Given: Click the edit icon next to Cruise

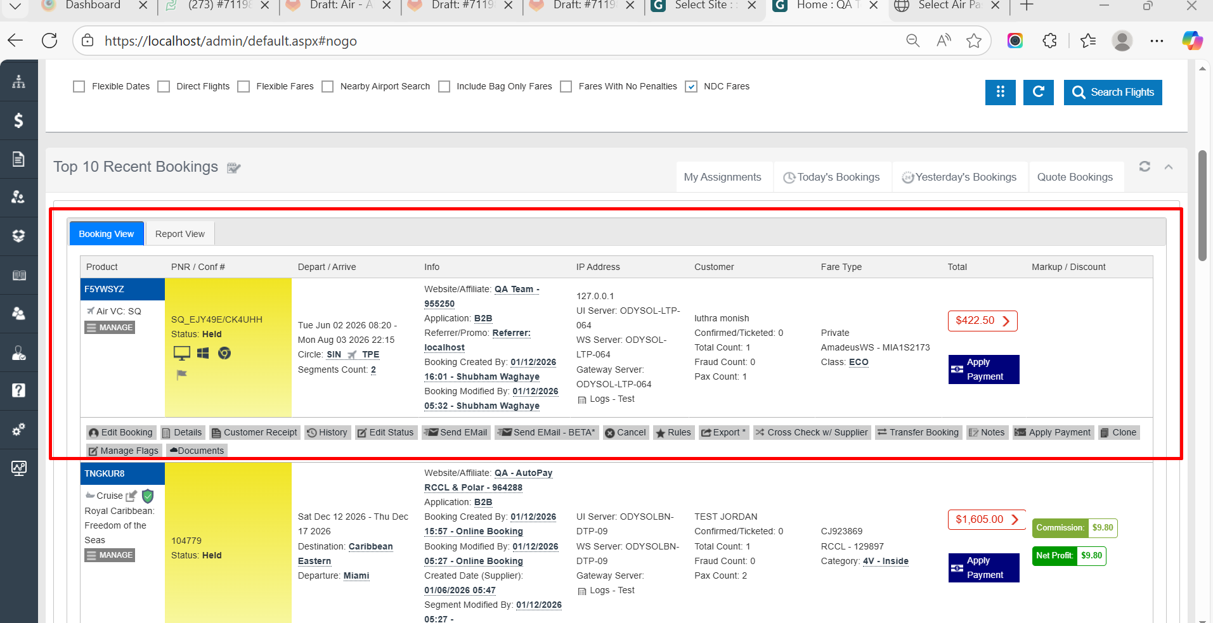Looking at the screenshot, I should click(131, 496).
